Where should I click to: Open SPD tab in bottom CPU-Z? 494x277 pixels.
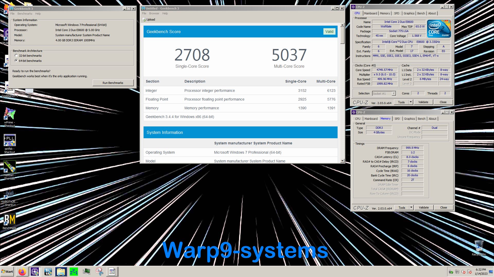pos(397,119)
